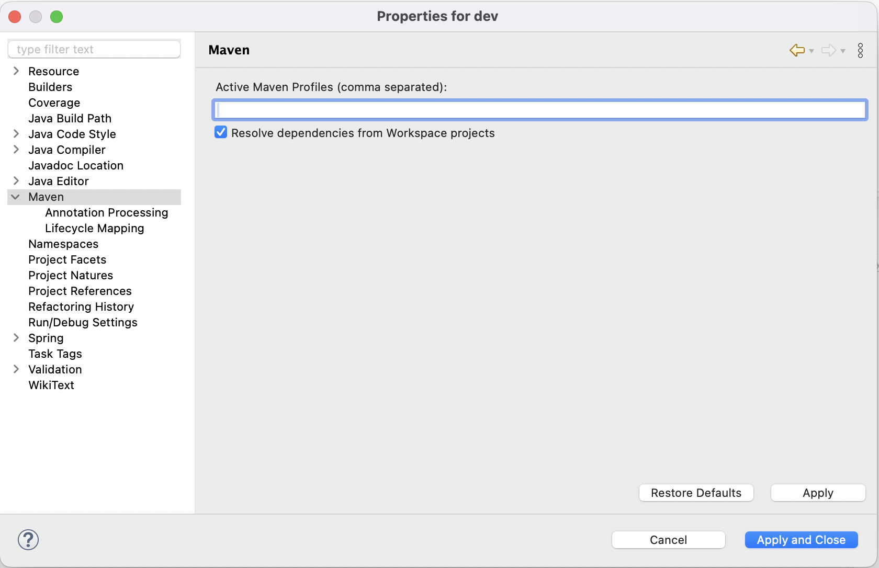The width and height of the screenshot is (879, 568).
Task: Zoom the window with the green button
Action: tap(57, 17)
